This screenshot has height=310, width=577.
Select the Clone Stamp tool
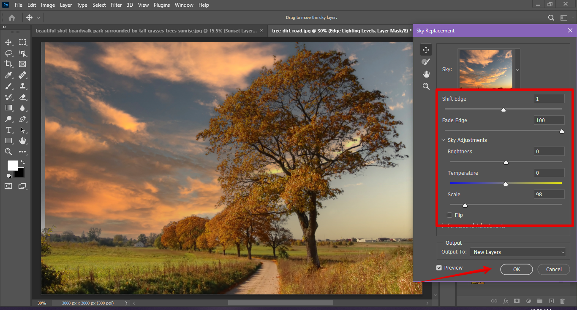tap(22, 86)
